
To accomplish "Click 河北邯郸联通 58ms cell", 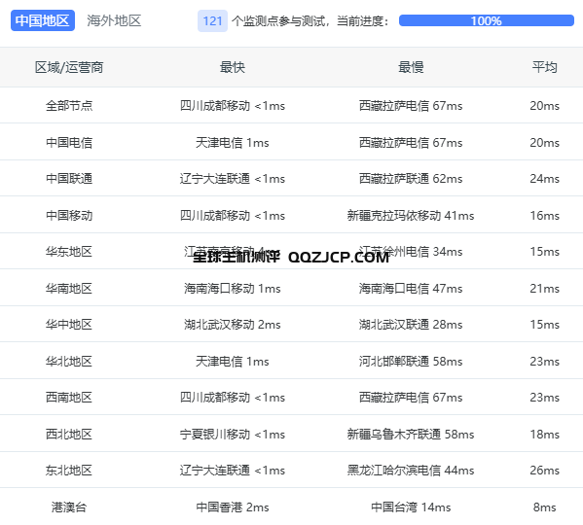I will [411, 362].
